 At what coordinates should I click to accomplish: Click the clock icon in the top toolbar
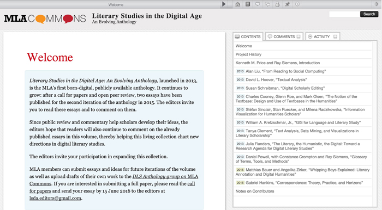pyautogui.click(x=297, y=4)
